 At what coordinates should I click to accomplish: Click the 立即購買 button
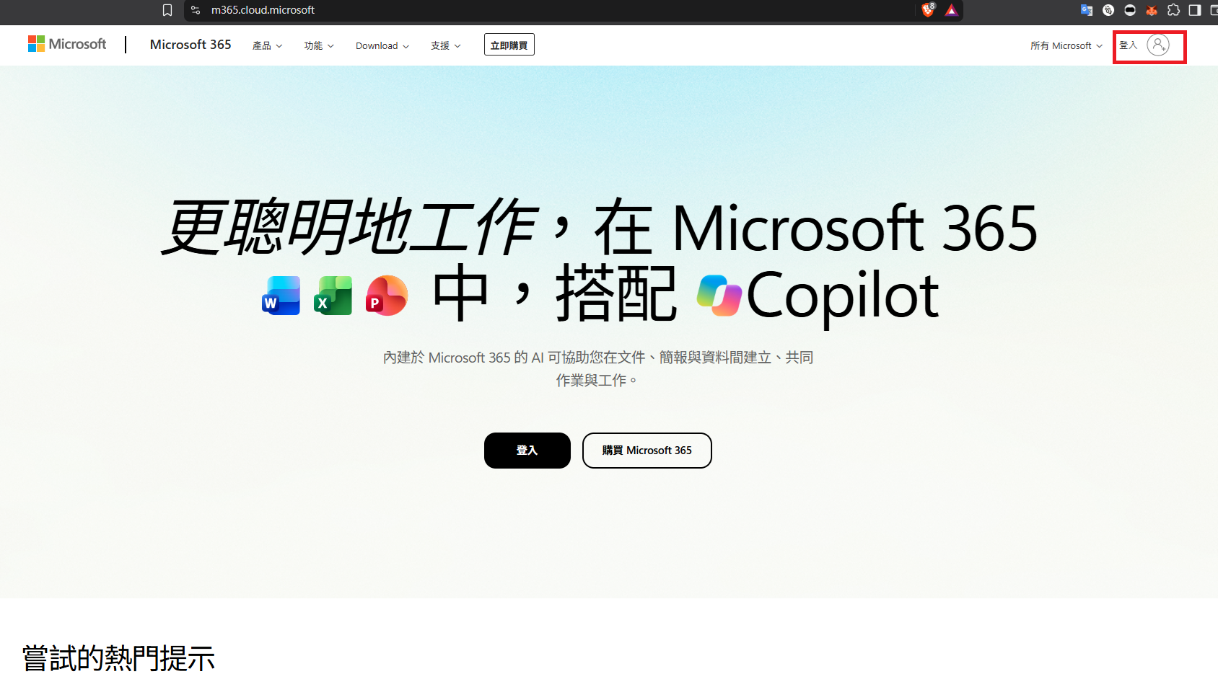pyautogui.click(x=509, y=45)
